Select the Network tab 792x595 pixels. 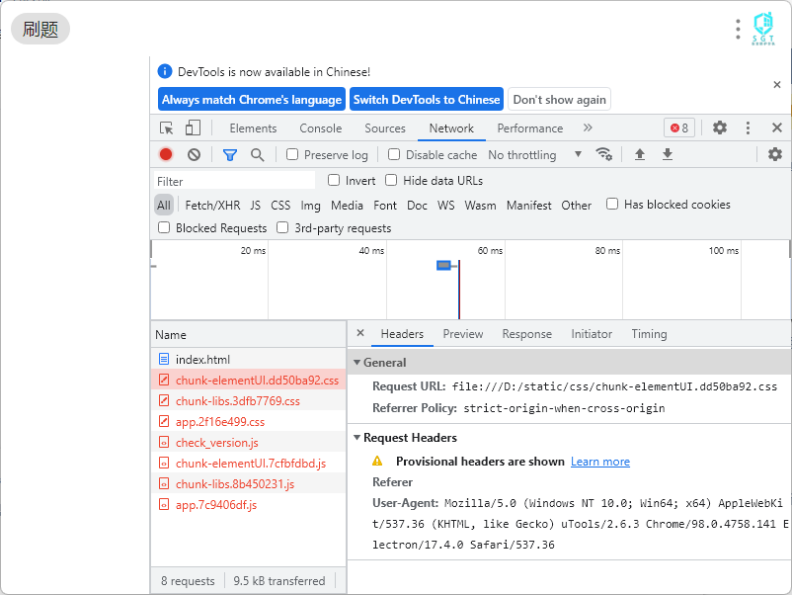click(x=451, y=128)
